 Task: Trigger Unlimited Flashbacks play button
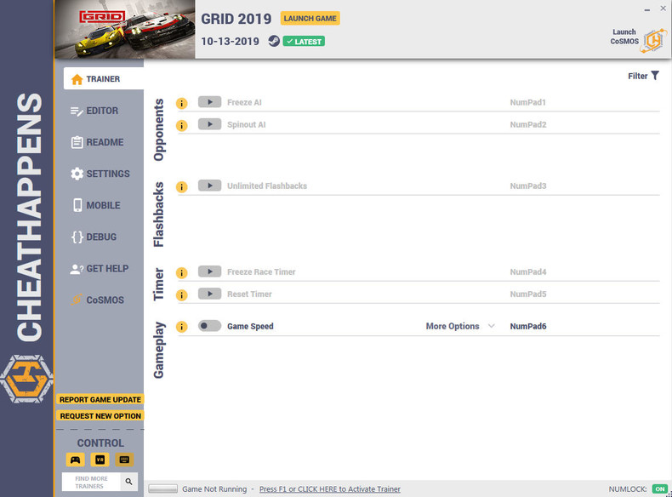pos(209,186)
